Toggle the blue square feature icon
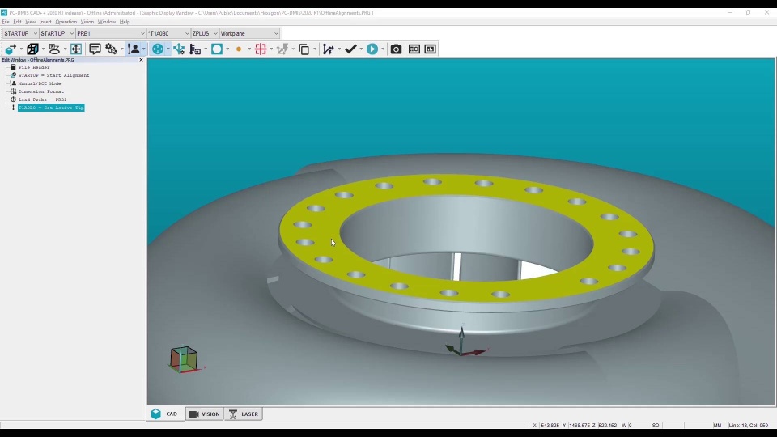 click(x=217, y=49)
